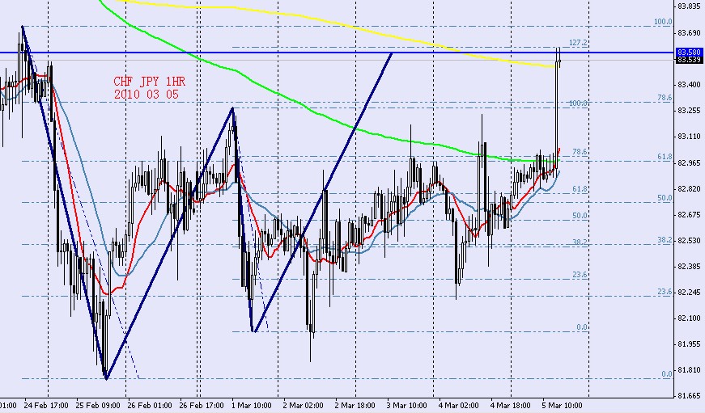Screen dimensions: 705x413
Task: Click the 83.255 price axis value
Action: [x=690, y=111]
